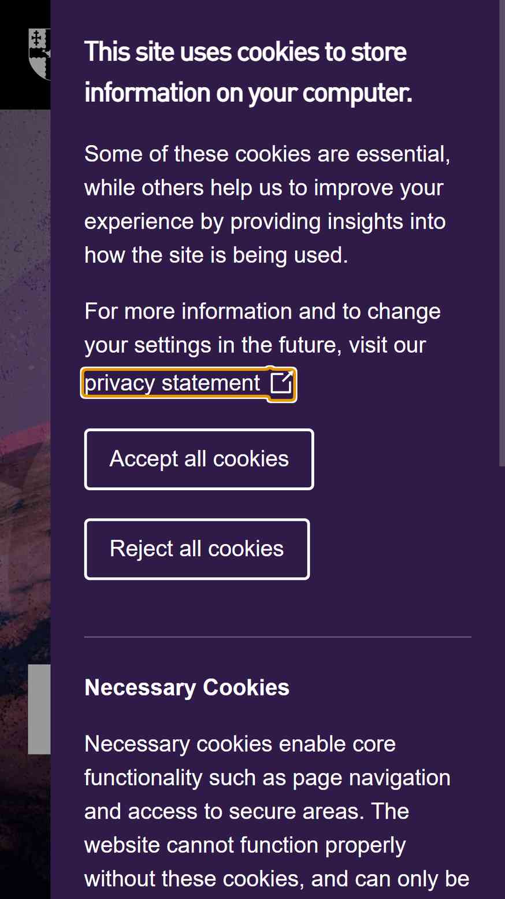This screenshot has height=899, width=505.
Task: Click the cookie panel scrollbar thumb
Action: (502, 232)
